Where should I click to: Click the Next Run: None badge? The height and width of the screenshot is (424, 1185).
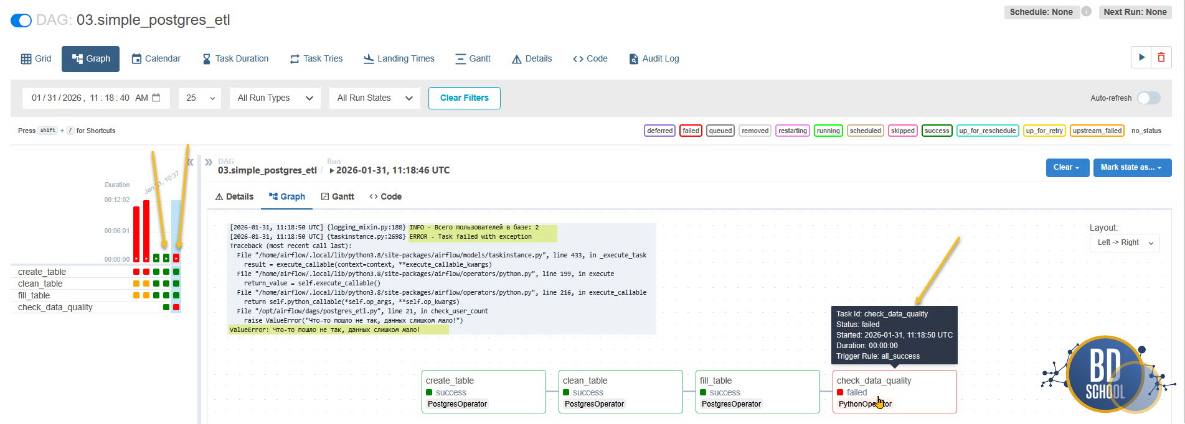[1135, 12]
